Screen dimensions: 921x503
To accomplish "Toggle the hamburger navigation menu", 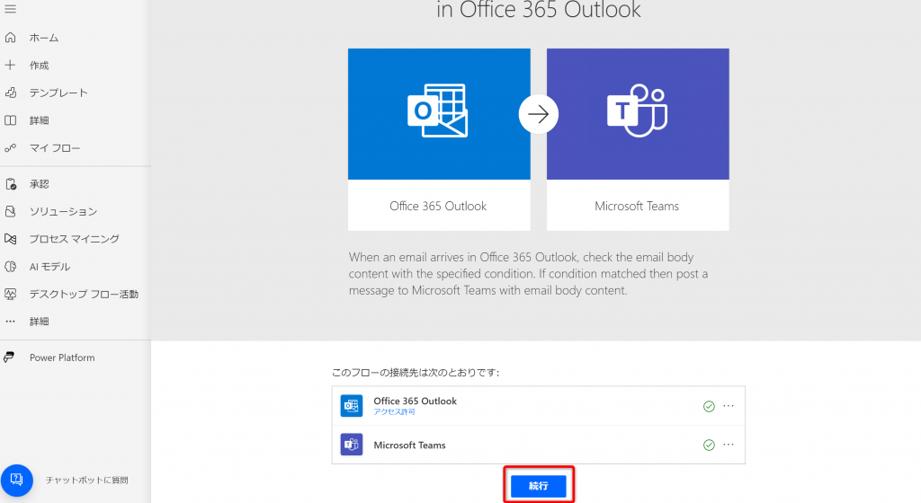I will tap(10, 9).
